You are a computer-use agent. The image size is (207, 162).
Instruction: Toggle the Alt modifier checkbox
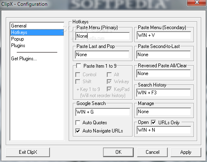pyautogui.click(x=109, y=75)
